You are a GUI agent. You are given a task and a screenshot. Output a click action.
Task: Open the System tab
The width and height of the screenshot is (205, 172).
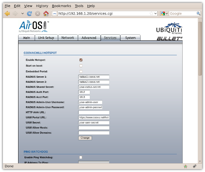130,38
